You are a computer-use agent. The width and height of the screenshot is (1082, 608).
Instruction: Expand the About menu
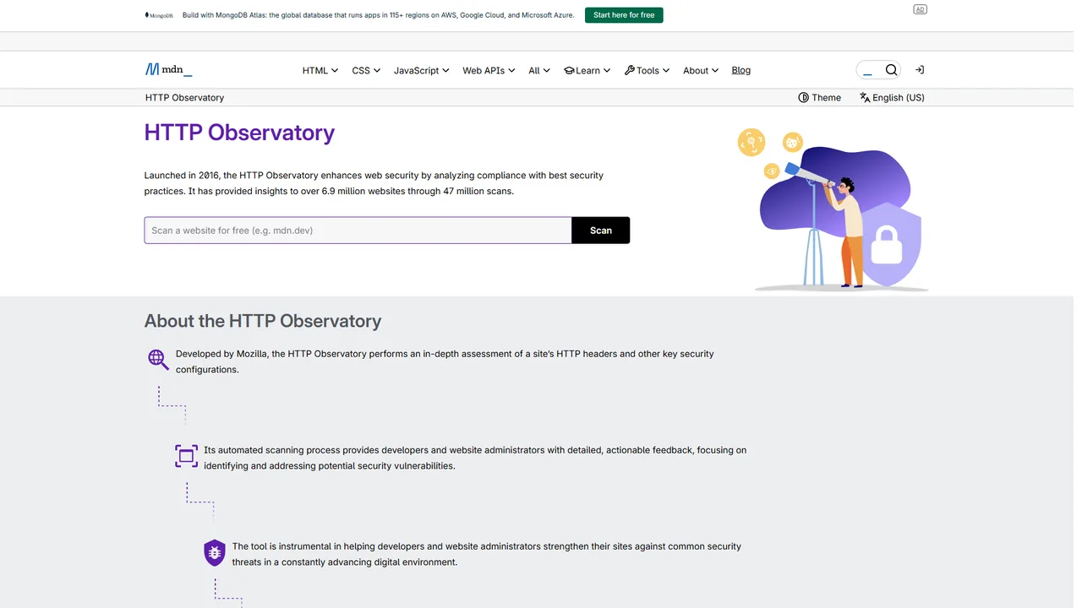tap(701, 71)
